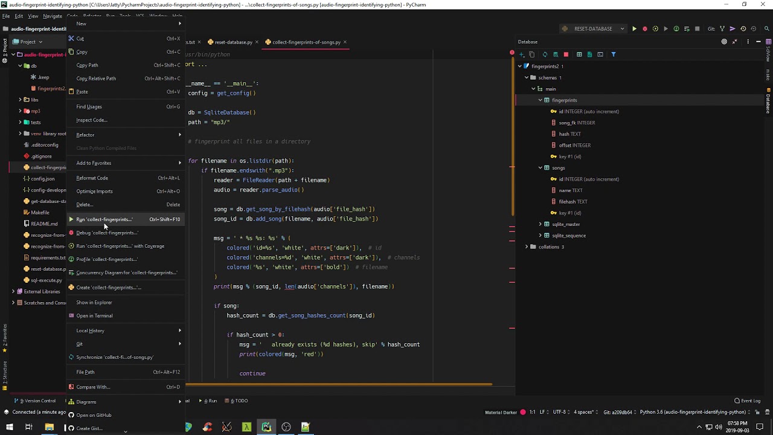Hide the Database panel with minimize dash

[759, 42]
